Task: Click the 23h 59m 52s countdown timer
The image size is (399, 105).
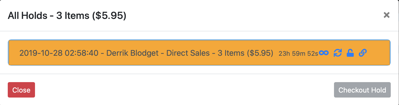Action: 298,53
